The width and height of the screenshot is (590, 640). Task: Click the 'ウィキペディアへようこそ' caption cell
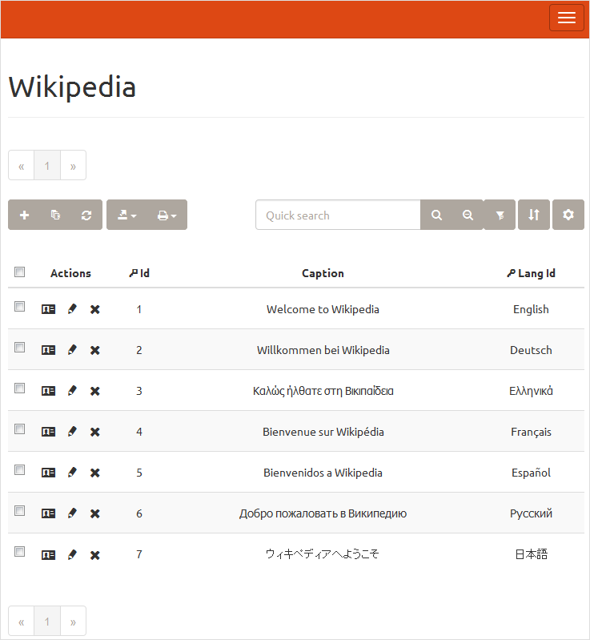pyautogui.click(x=323, y=553)
